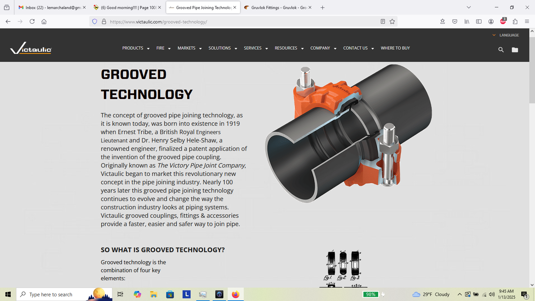The image size is (535, 301).
Task: Open Task View on taskbar
Action: coord(120,294)
